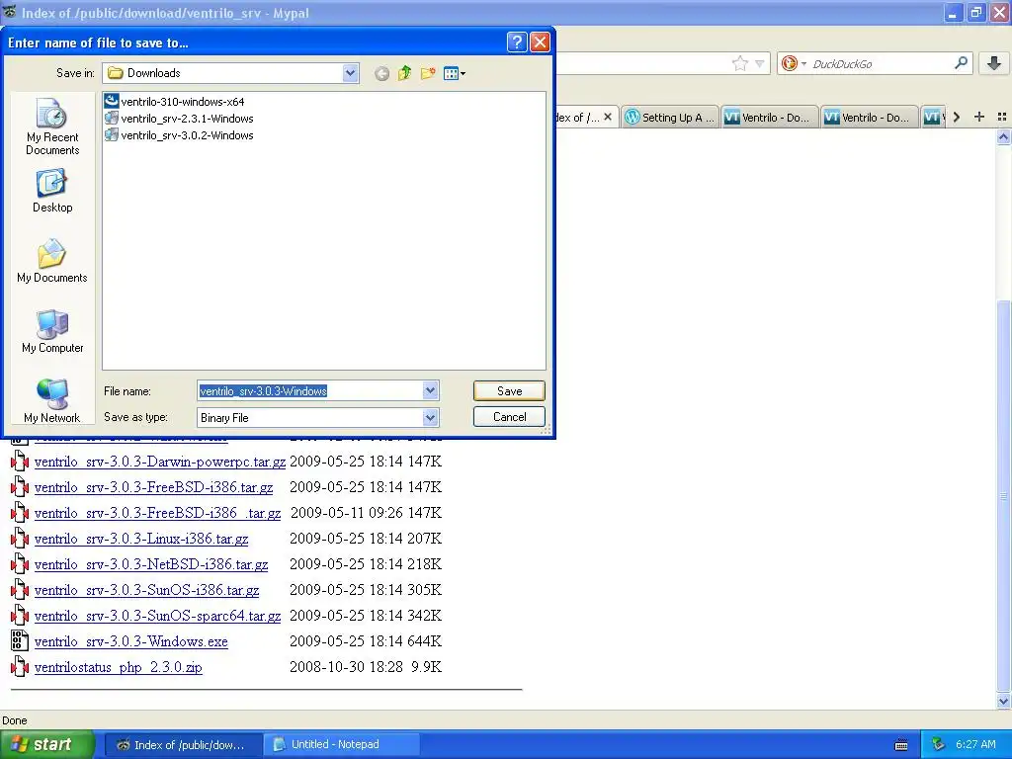Image resolution: width=1012 pixels, height=759 pixels.
Task: Select ventrilo-310-windows-x64 file
Action: pos(175,102)
